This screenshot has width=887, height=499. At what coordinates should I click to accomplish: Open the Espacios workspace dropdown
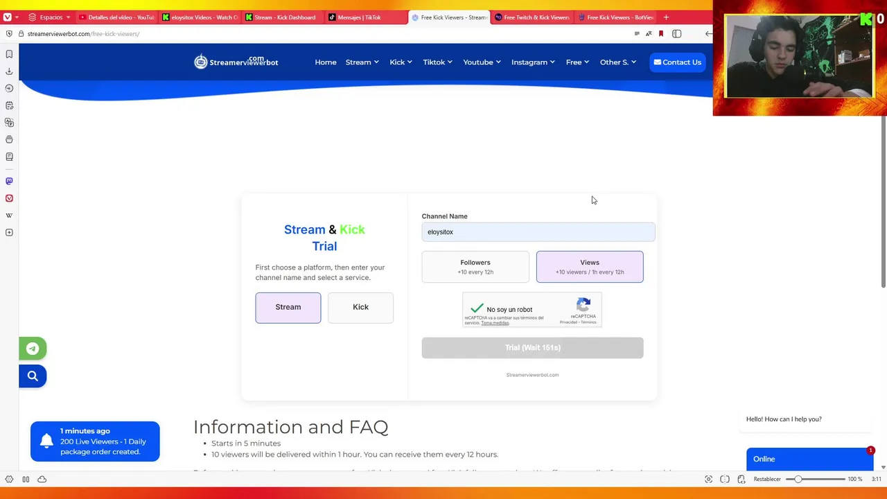point(50,17)
